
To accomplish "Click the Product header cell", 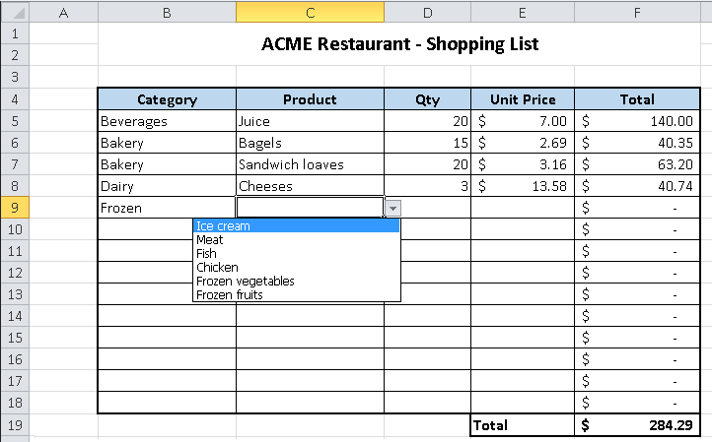I will 310,99.
